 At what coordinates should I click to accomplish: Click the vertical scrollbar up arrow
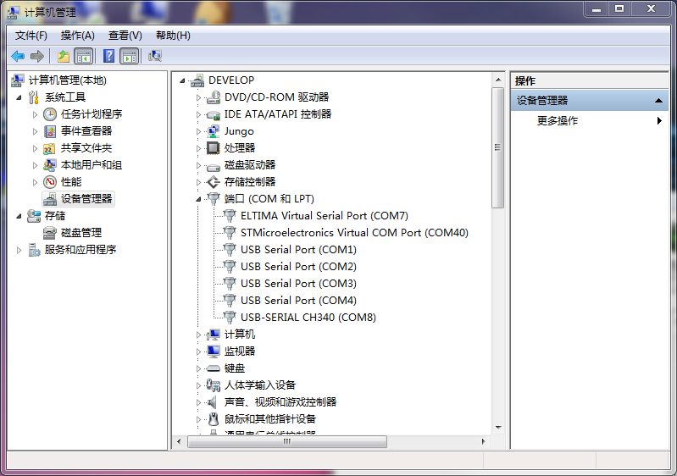[x=498, y=80]
